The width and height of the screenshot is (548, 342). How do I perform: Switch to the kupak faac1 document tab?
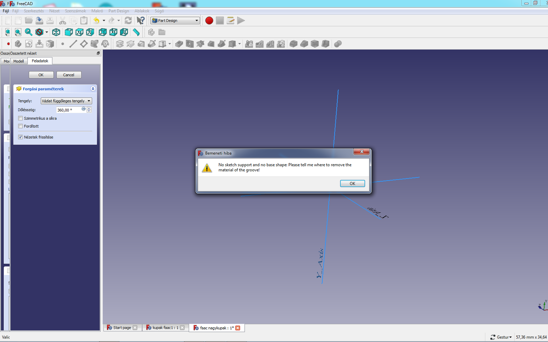(x=165, y=328)
